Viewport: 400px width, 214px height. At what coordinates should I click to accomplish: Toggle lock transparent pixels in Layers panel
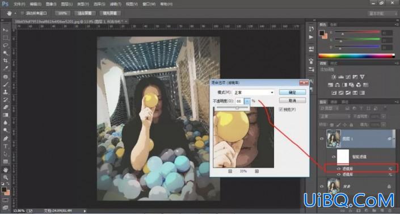tap(332, 125)
